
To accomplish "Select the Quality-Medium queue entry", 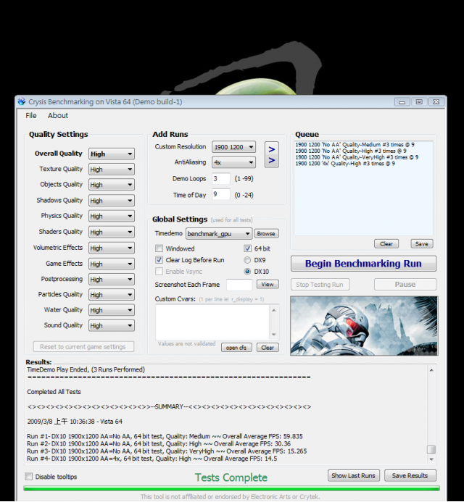I will point(355,145).
